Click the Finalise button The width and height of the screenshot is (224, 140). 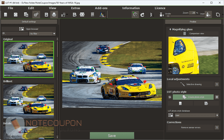click(x=193, y=22)
